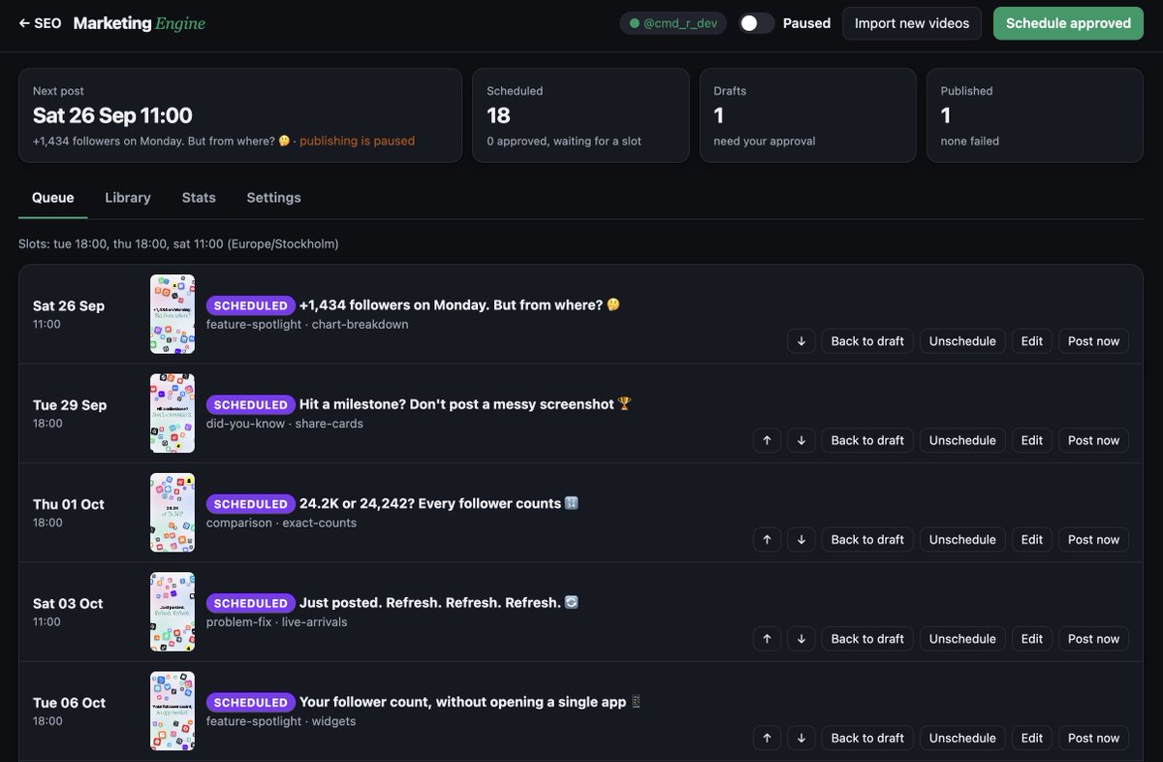Send the Sat 26 Sep post back to draft
Image resolution: width=1163 pixels, height=762 pixels.
pos(867,341)
